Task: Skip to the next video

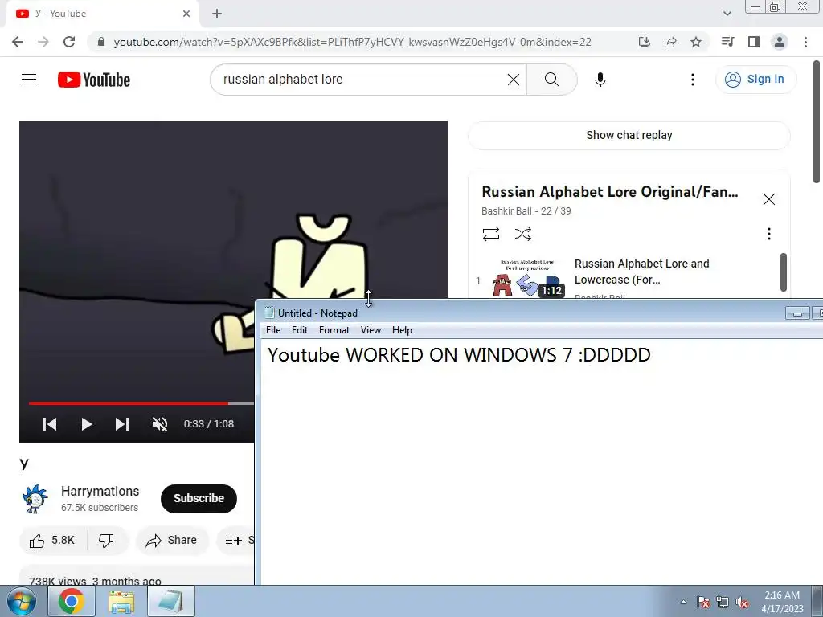Action: click(x=122, y=424)
